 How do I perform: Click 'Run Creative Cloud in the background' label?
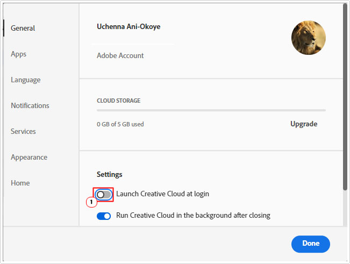(193, 216)
